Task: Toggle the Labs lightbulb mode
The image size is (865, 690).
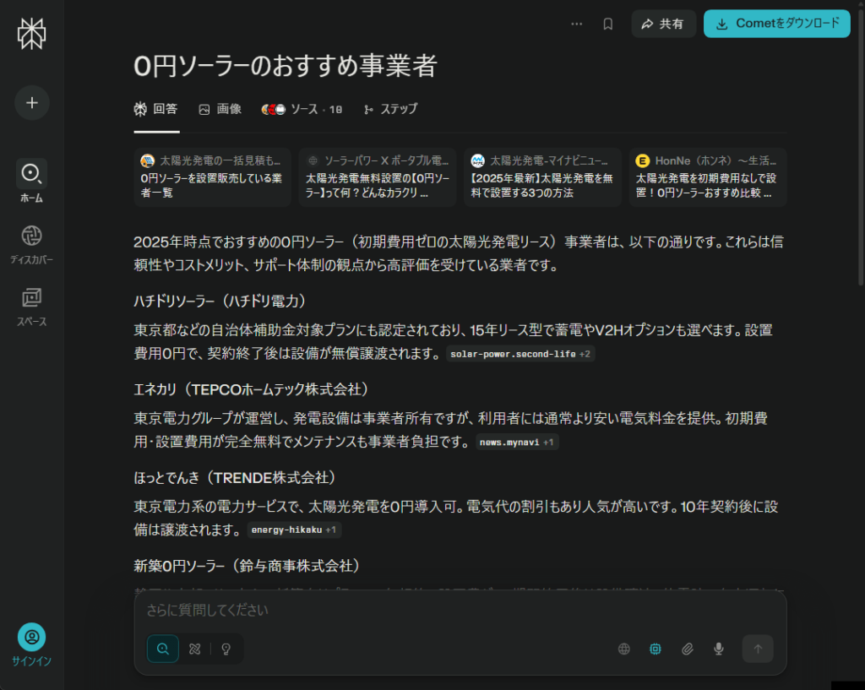Action: tap(226, 649)
